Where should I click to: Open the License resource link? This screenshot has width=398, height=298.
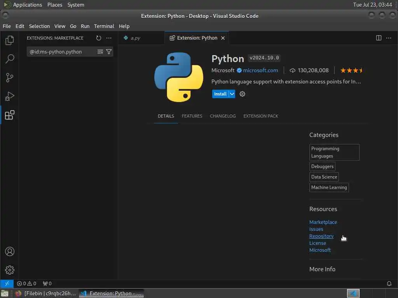click(318, 243)
